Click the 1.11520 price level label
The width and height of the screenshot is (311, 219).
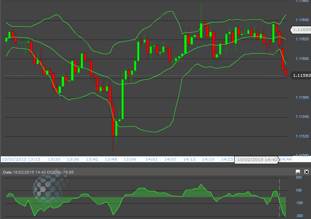point(302,136)
